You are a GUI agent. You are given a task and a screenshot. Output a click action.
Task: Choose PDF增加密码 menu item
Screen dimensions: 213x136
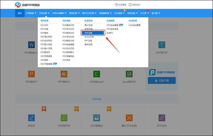[46, 37]
